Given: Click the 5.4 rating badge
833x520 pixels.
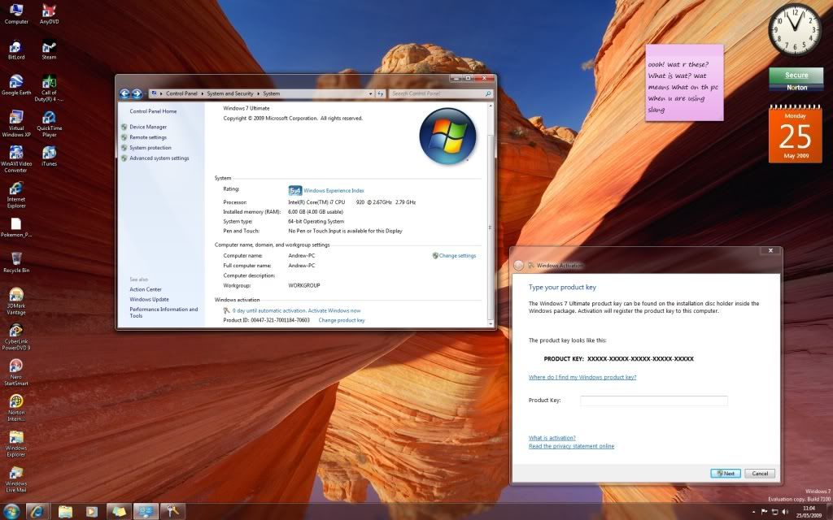Looking at the screenshot, I should 295,190.
